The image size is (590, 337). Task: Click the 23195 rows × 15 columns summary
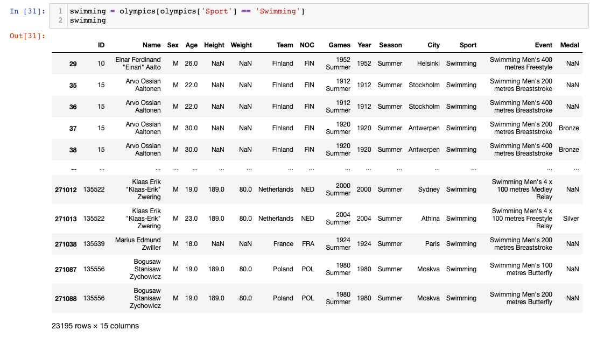(95, 326)
